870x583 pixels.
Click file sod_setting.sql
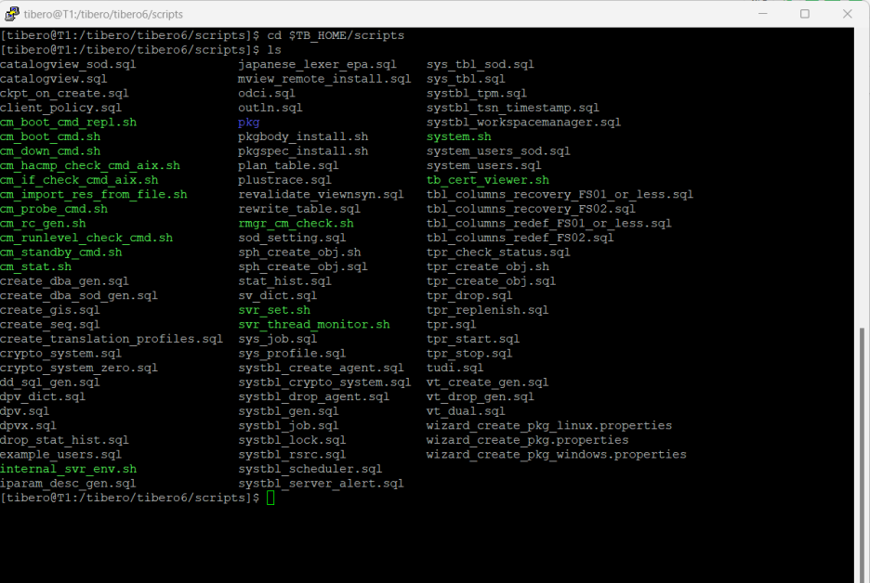[x=292, y=238]
